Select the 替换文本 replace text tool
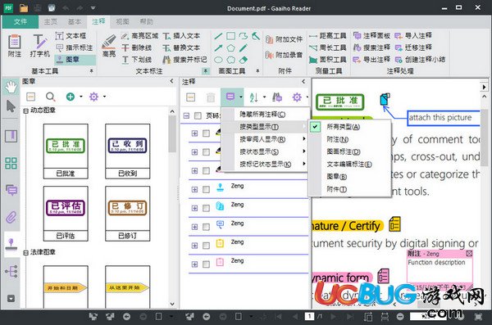The height and width of the screenshot is (325, 492). [181, 47]
